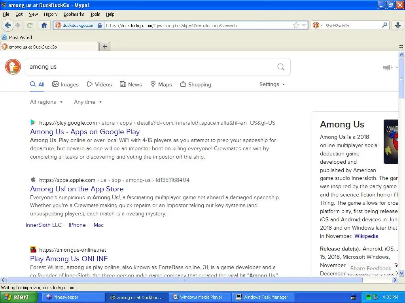
Task: Open the Home page icon
Action: (44, 25)
